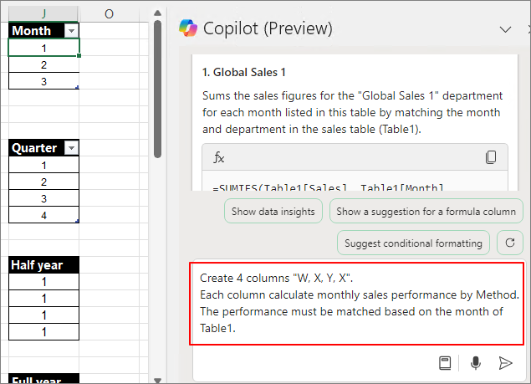Viewport: 531px width, 384px height.
Task: Click the Copilot logo icon
Action: [188, 28]
